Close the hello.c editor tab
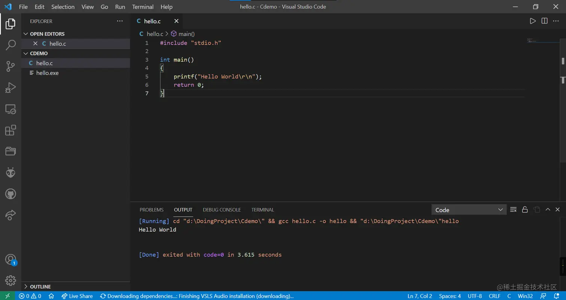 (176, 21)
